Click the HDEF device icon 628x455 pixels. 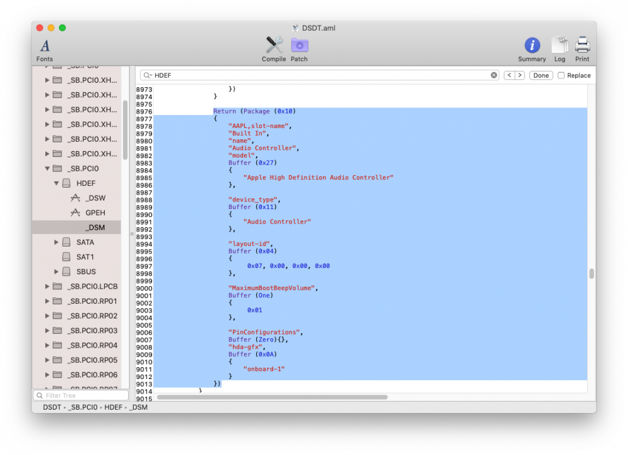(x=67, y=183)
